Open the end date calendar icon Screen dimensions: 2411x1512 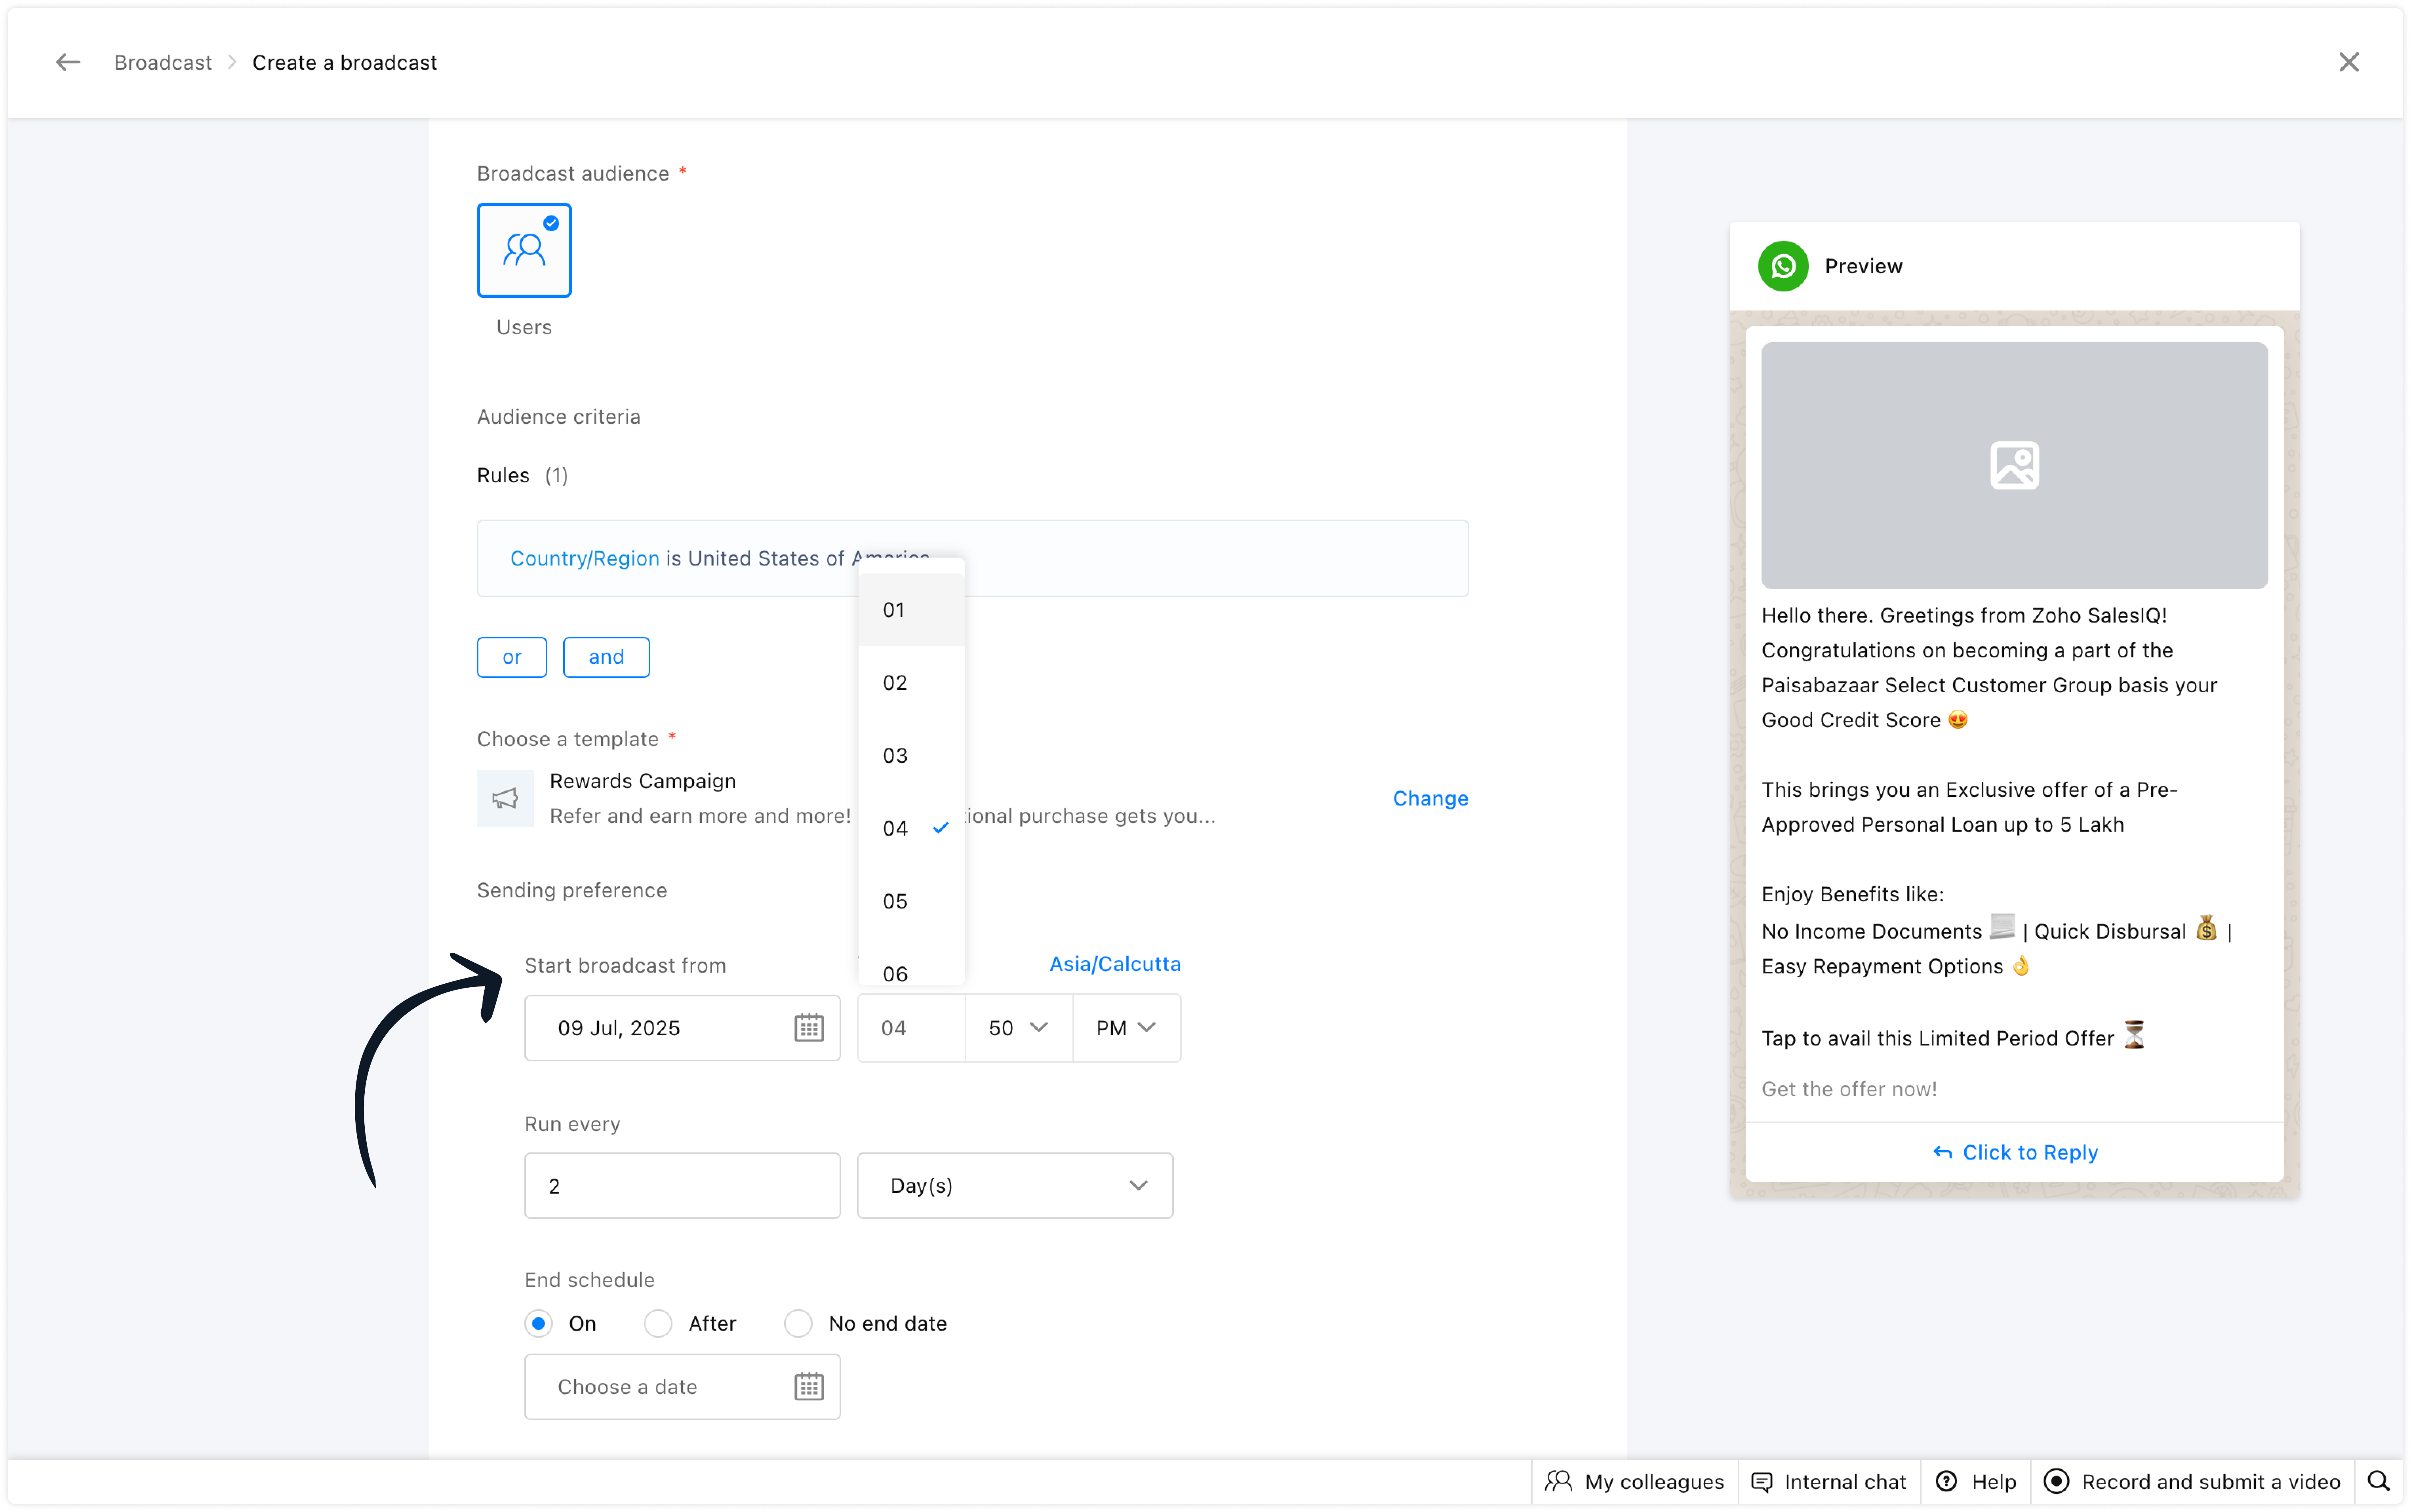click(808, 1387)
